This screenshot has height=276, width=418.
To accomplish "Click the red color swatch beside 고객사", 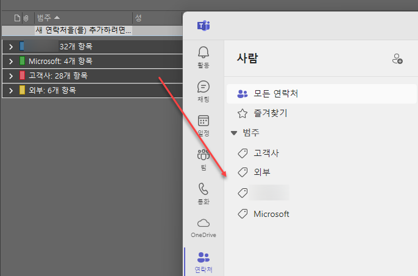I will click(23, 76).
